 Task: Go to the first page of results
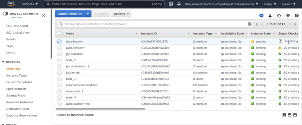[257, 24]
